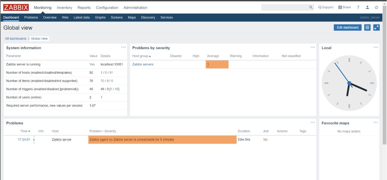387x180 pixels.
Task: Switch to the Latest data submenu tab
Action: [x=82, y=17]
